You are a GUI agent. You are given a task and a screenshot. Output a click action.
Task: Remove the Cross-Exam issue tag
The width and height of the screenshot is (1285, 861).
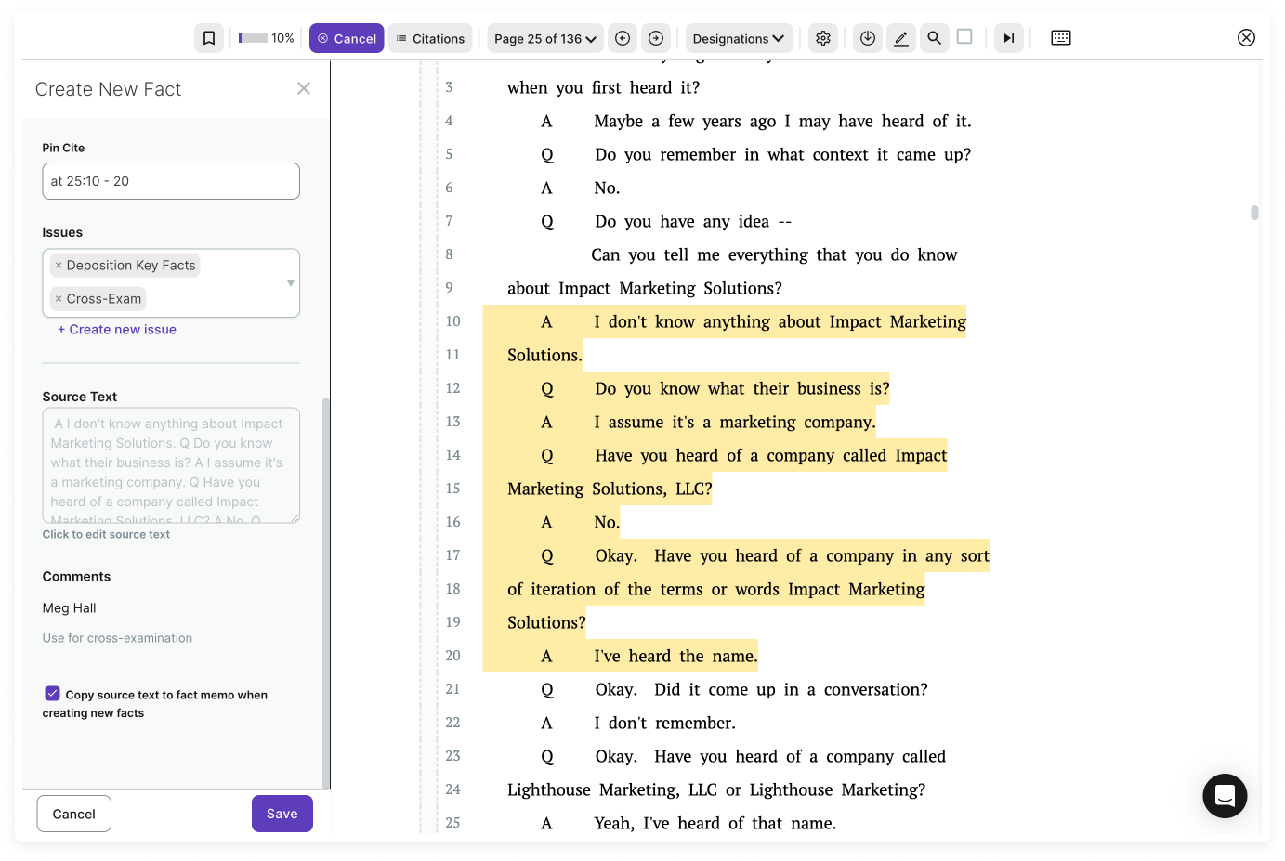[x=59, y=299]
